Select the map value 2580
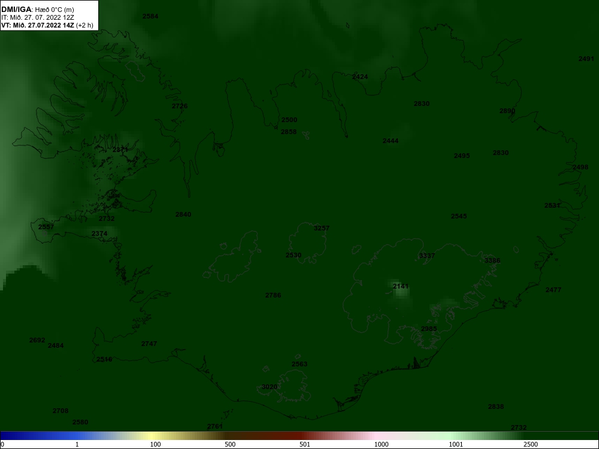 [80, 422]
